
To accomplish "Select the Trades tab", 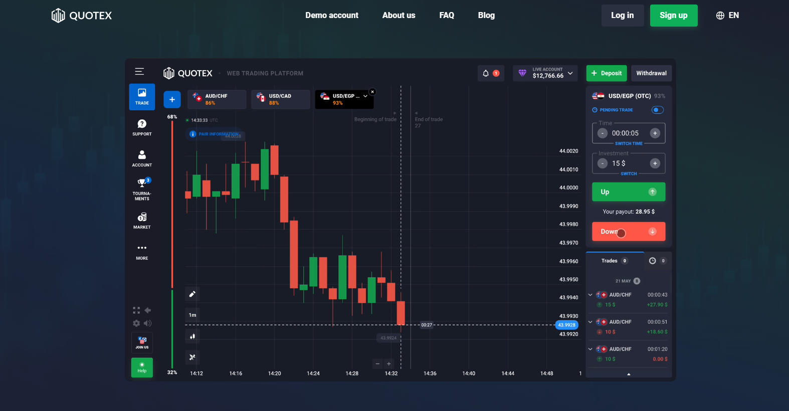I will [x=615, y=261].
